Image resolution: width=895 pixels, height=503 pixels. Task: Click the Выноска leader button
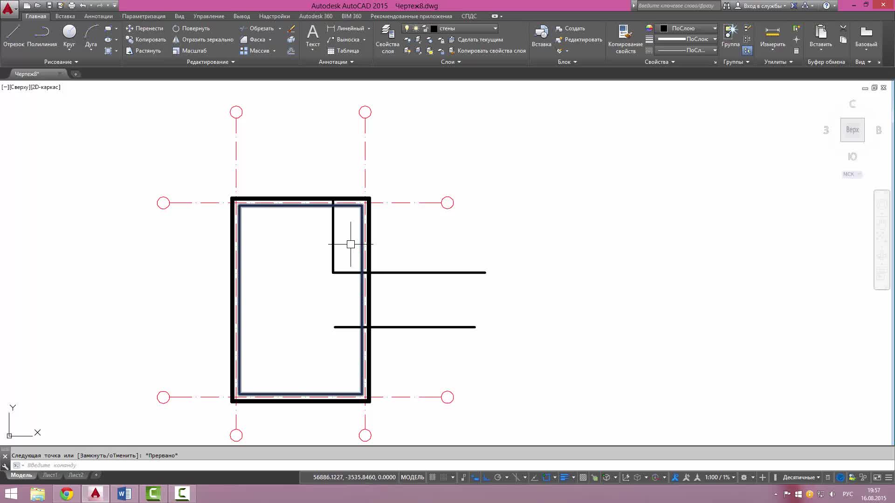pos(343,40)
